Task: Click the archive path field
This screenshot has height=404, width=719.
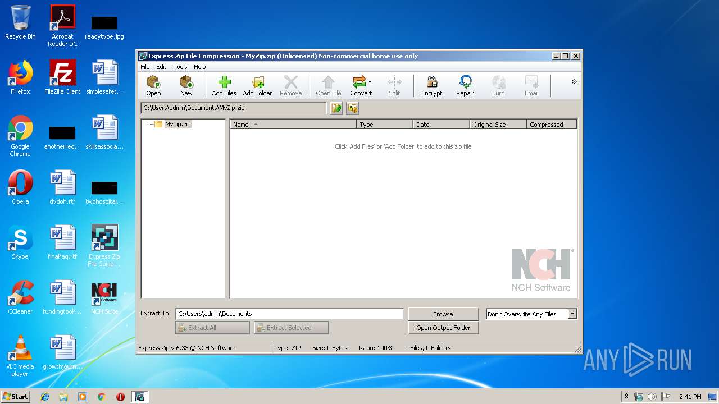Action: [234, 108]
